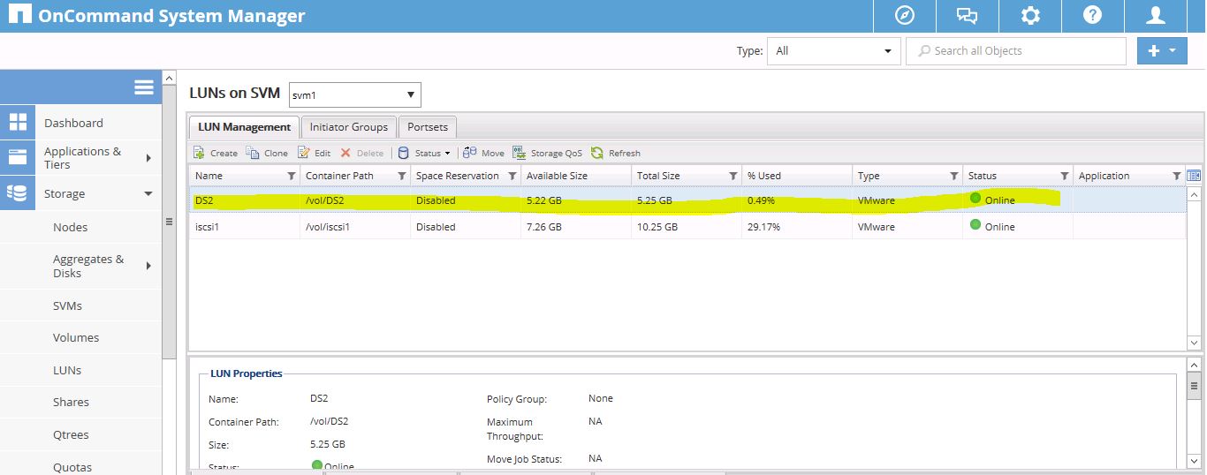Open Volumes in sidebar

click(x=76, y=337)
